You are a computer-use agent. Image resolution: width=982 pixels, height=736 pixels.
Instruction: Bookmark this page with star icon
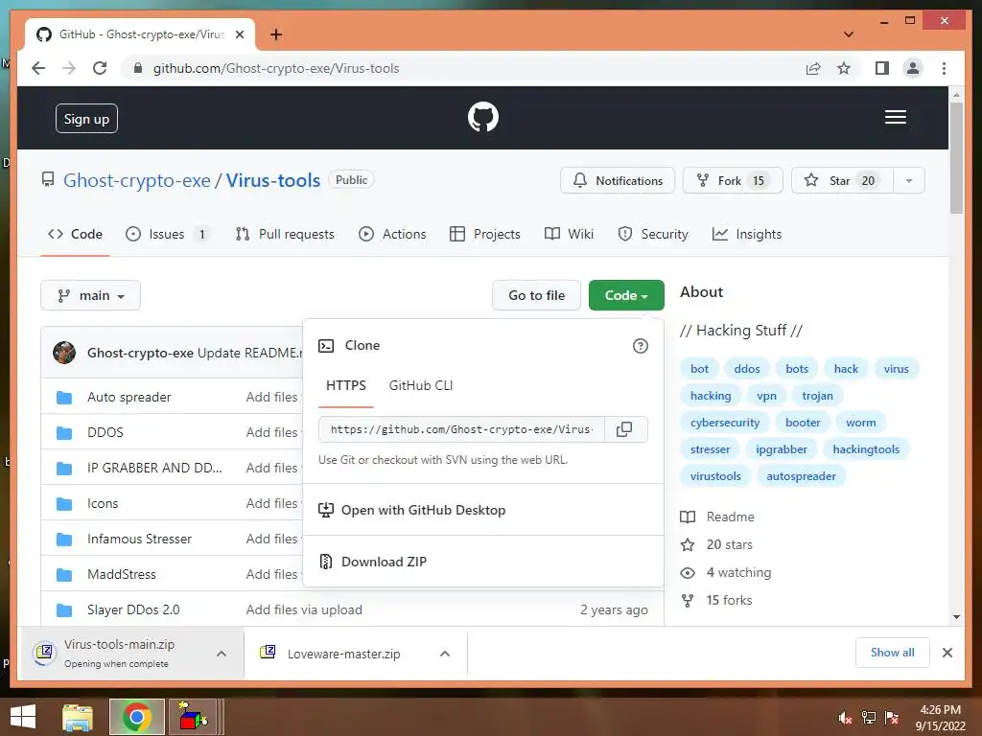pos(844,68)
